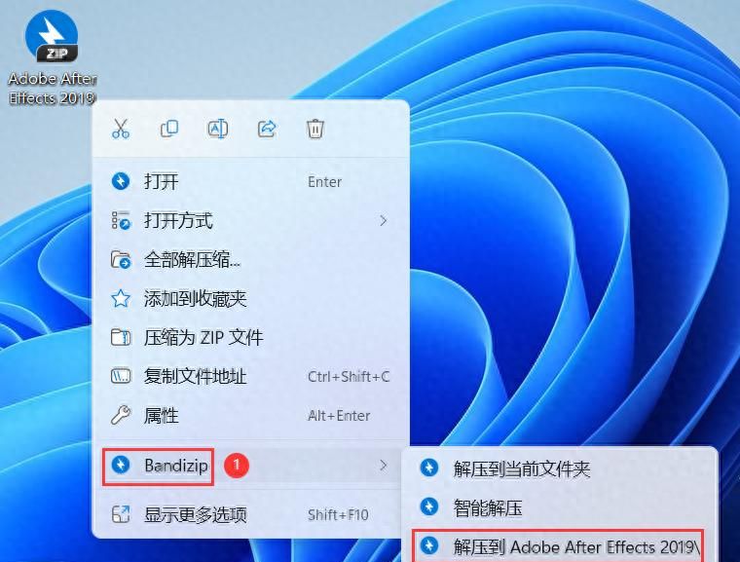The height and width of the screenshot is (562, 740).
Task: Click the Copy icon in context menu
Action: pos(169,129)
